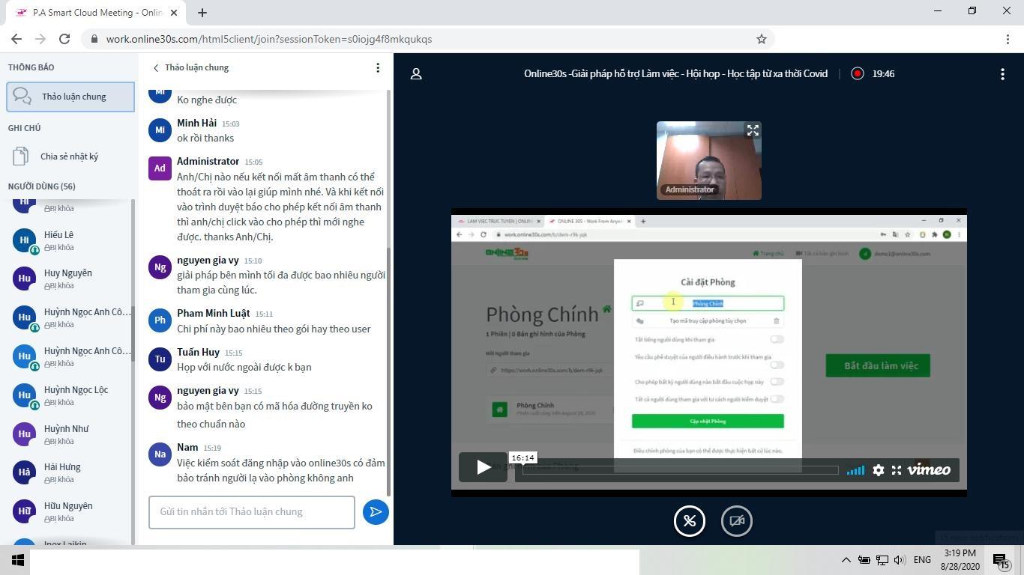Focus the chat message input field
Viewport: 1024px width, 575px height.
[x=252, y=512]
